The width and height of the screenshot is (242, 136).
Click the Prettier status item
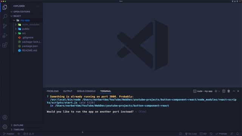[x=222, y=134]
